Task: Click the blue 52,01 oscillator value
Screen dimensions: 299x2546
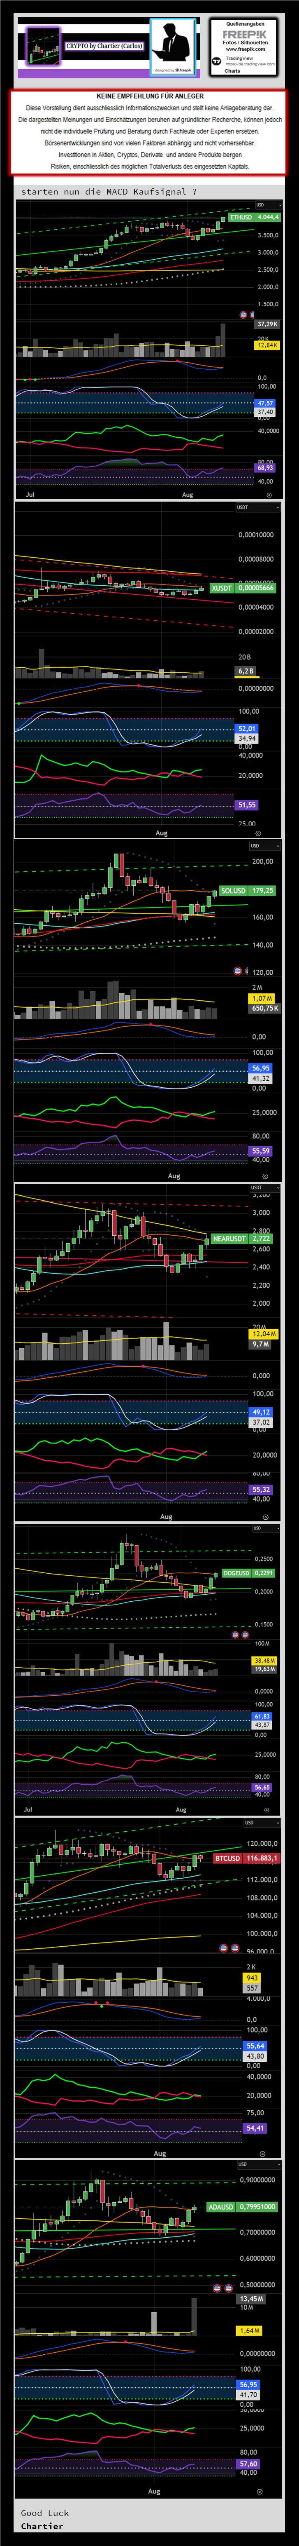Action: 247,728
